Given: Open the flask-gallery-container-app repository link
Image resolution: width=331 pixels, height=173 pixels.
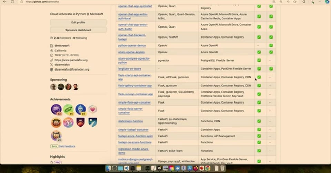Looking at the screenshot, I should pos(135,86).
